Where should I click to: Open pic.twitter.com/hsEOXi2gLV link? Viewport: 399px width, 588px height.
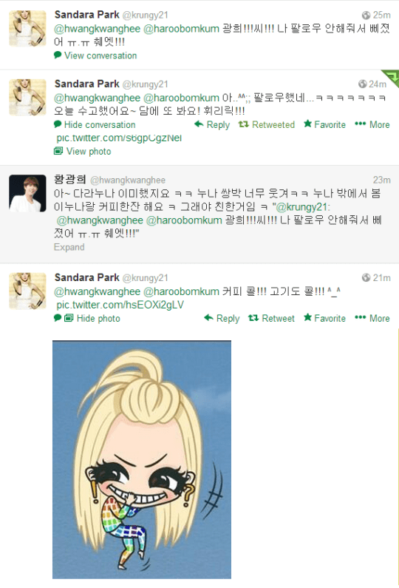point(120,305)
